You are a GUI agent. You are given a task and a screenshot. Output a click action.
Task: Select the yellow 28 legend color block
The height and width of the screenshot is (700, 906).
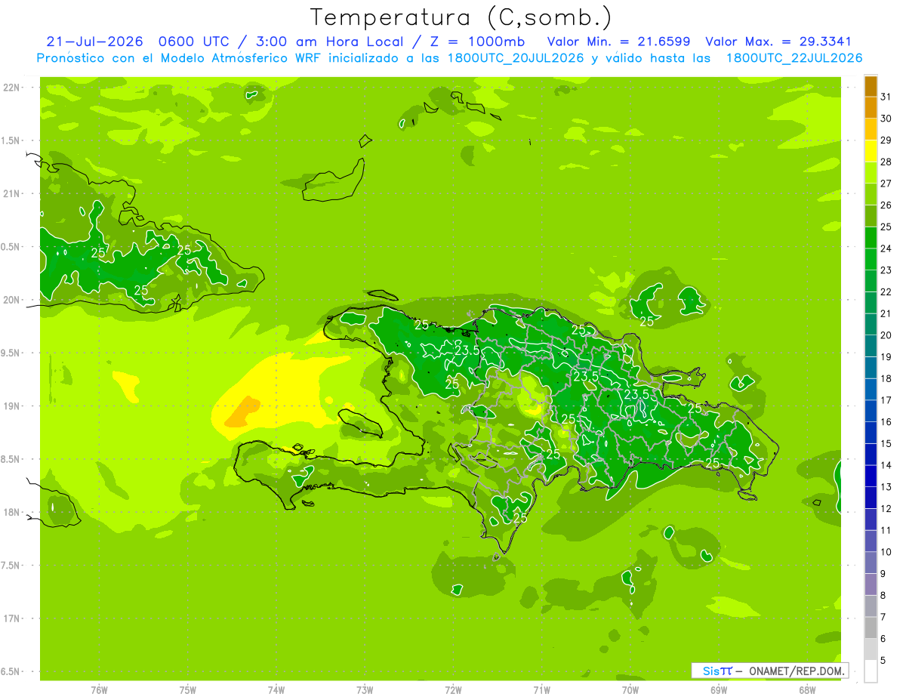click(x=871, y=151)
